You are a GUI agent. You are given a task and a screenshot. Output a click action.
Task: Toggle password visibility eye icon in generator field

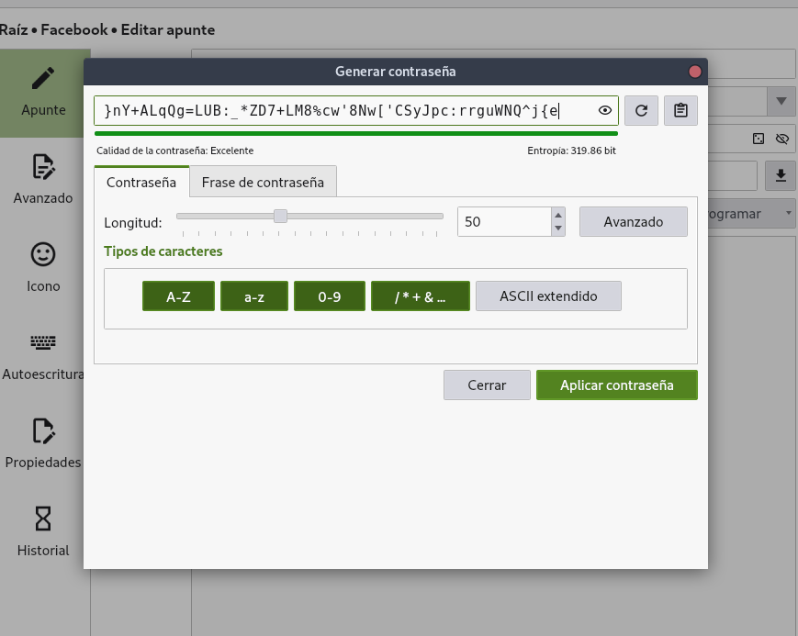tap(605, 111)
